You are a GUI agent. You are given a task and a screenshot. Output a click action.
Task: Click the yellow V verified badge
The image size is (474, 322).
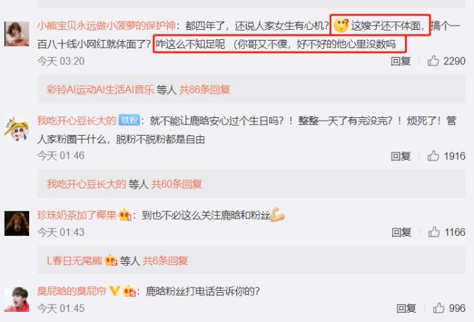point(114,291)
